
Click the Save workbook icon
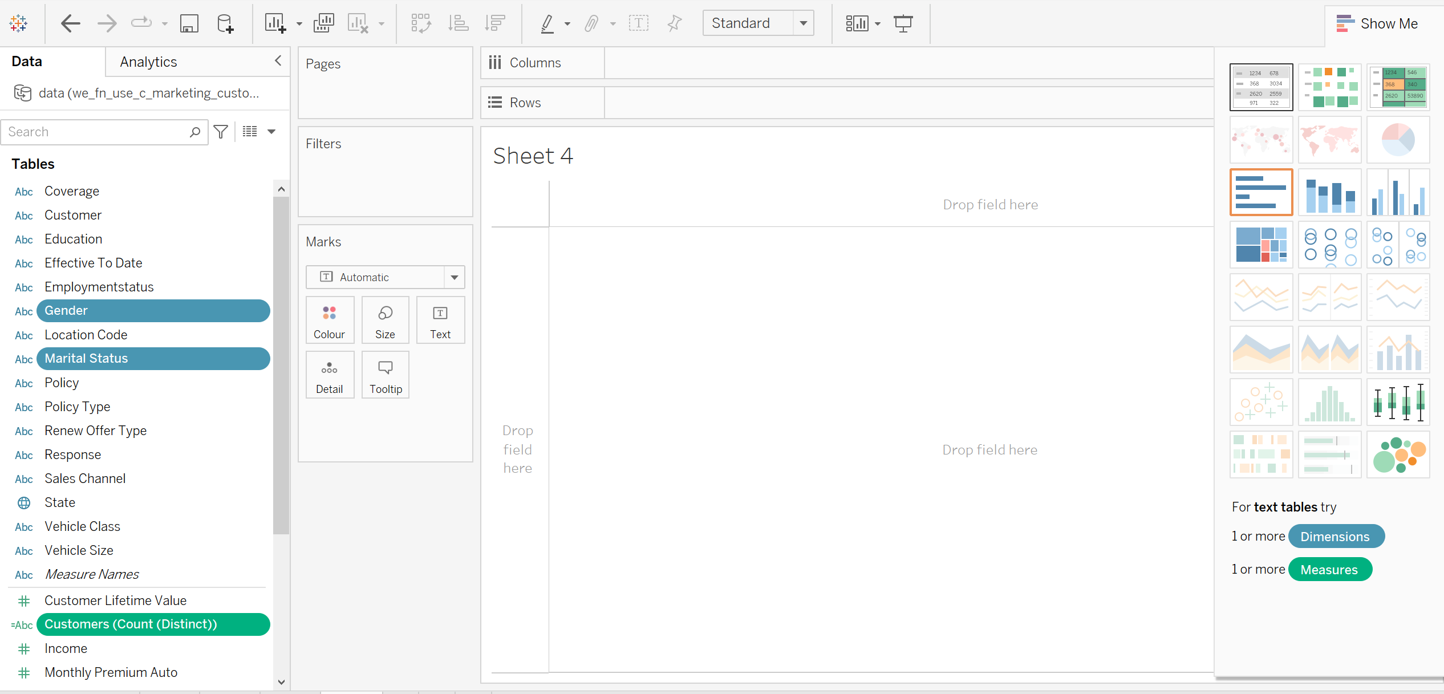(x=189, y=23)
